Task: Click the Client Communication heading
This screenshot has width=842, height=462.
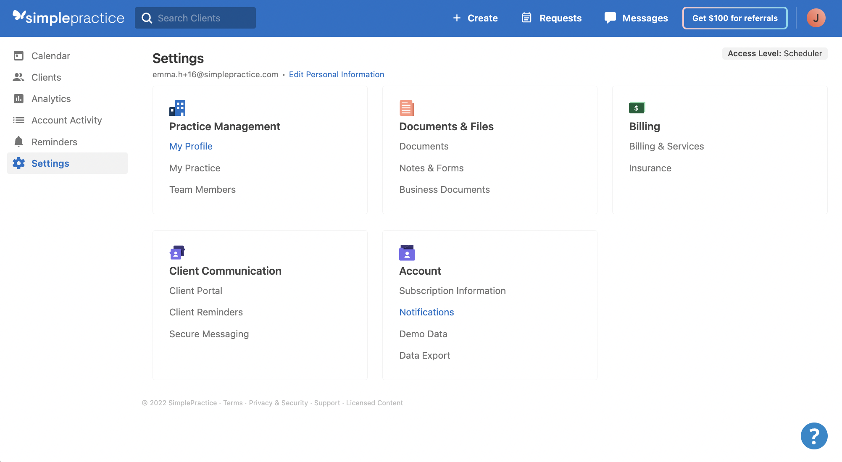Action: (225, 271)
